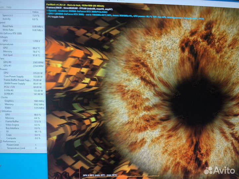Select the Power Limit row

[23, 145]
